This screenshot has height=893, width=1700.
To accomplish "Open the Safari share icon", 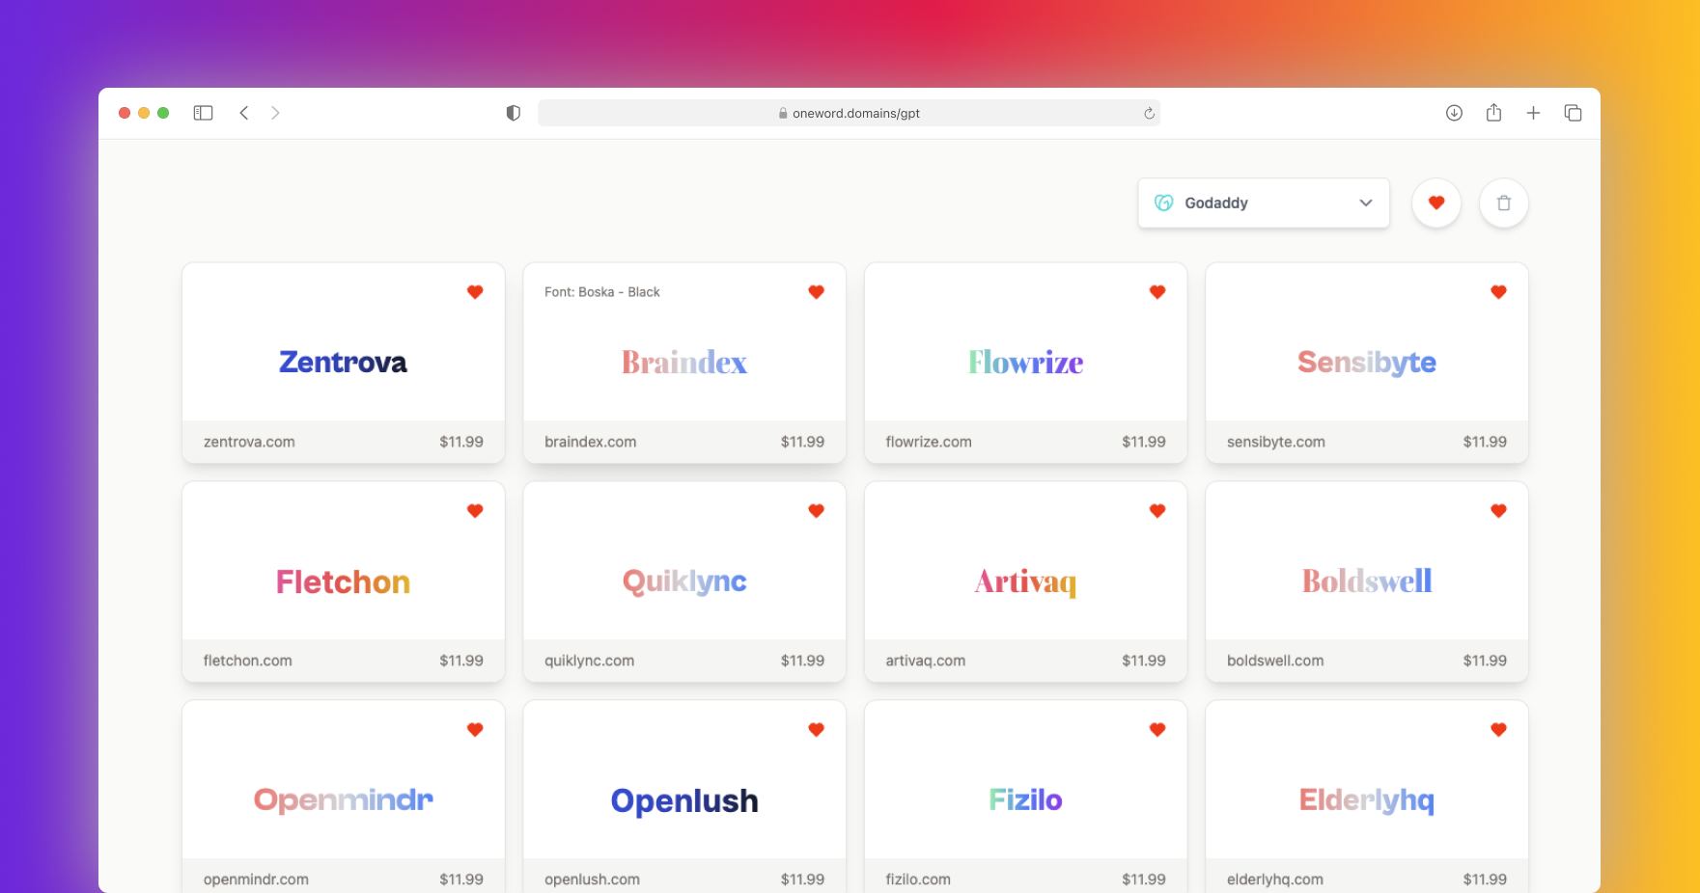I will point(1493,113).
